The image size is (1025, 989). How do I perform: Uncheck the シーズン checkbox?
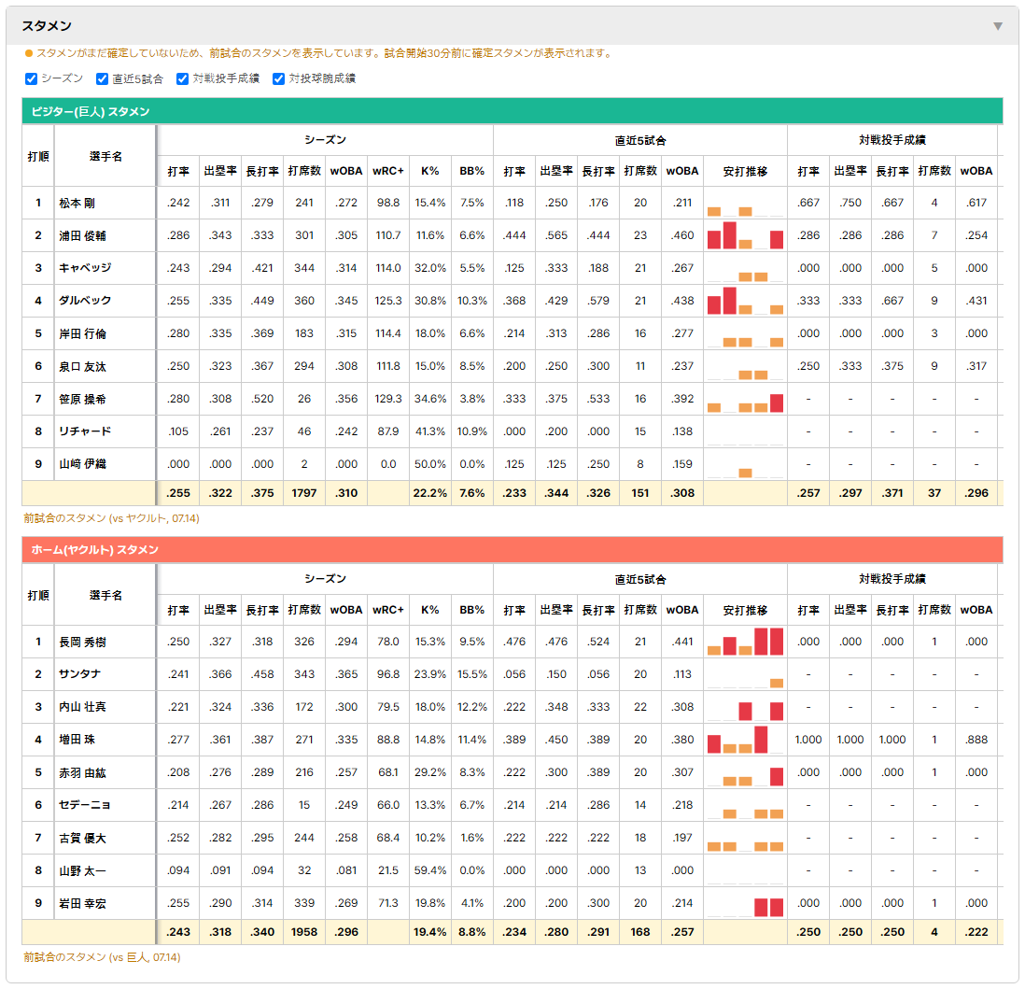[x=31, y=79]
